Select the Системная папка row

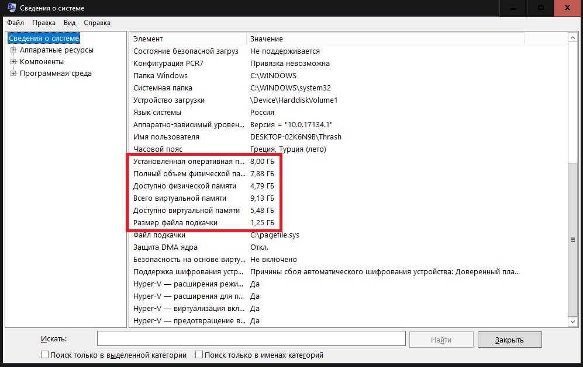[349, 88]
